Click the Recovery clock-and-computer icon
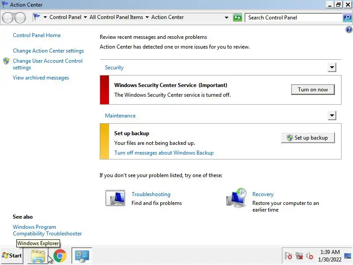 click(x=237, y=198)
